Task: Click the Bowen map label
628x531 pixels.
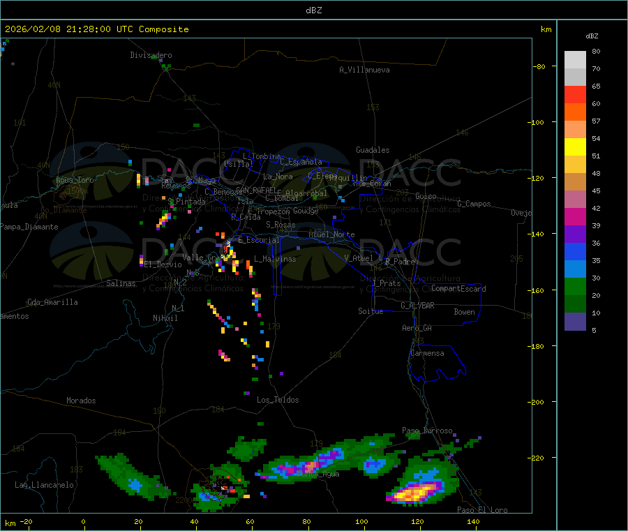Action: [x=464, y=312]
